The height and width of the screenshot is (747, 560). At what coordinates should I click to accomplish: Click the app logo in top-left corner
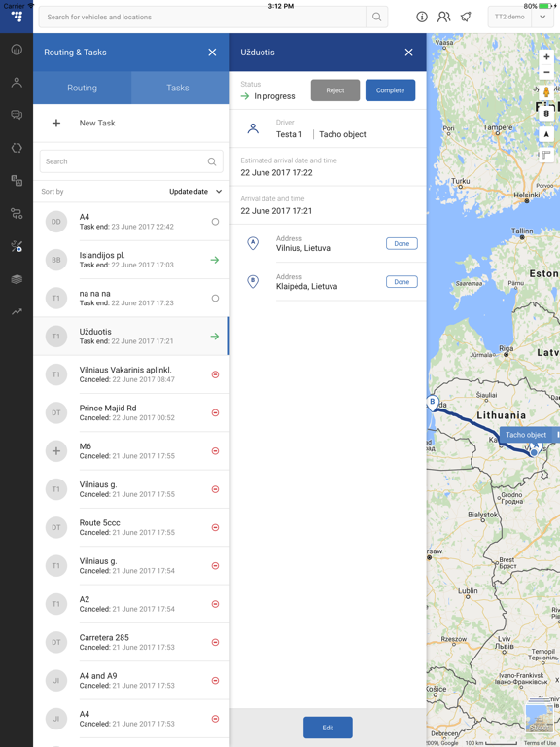(17, 17)
